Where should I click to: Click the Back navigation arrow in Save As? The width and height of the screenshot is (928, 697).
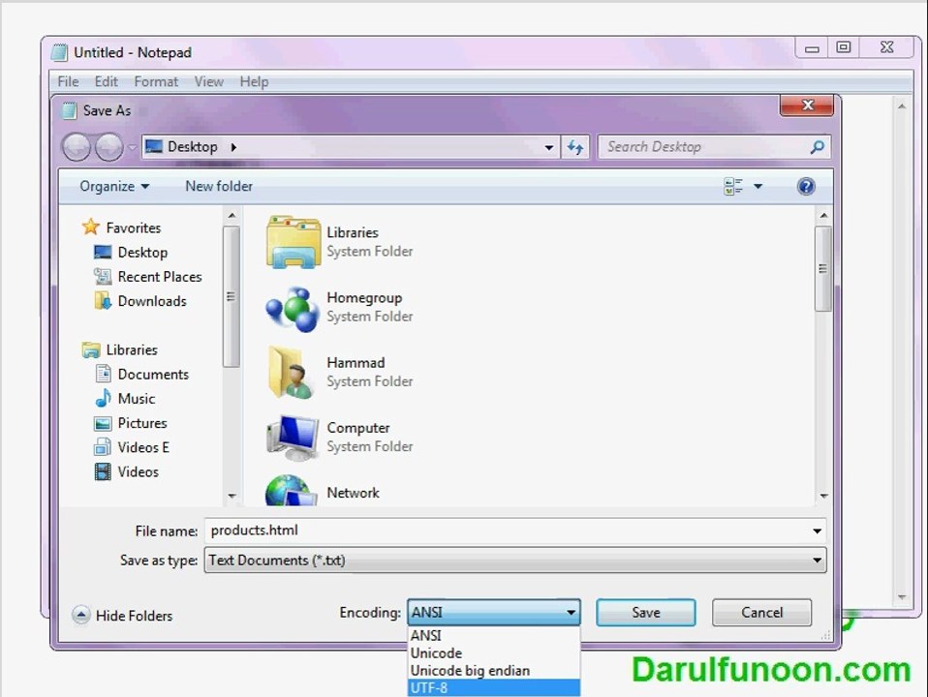point(77,147)
